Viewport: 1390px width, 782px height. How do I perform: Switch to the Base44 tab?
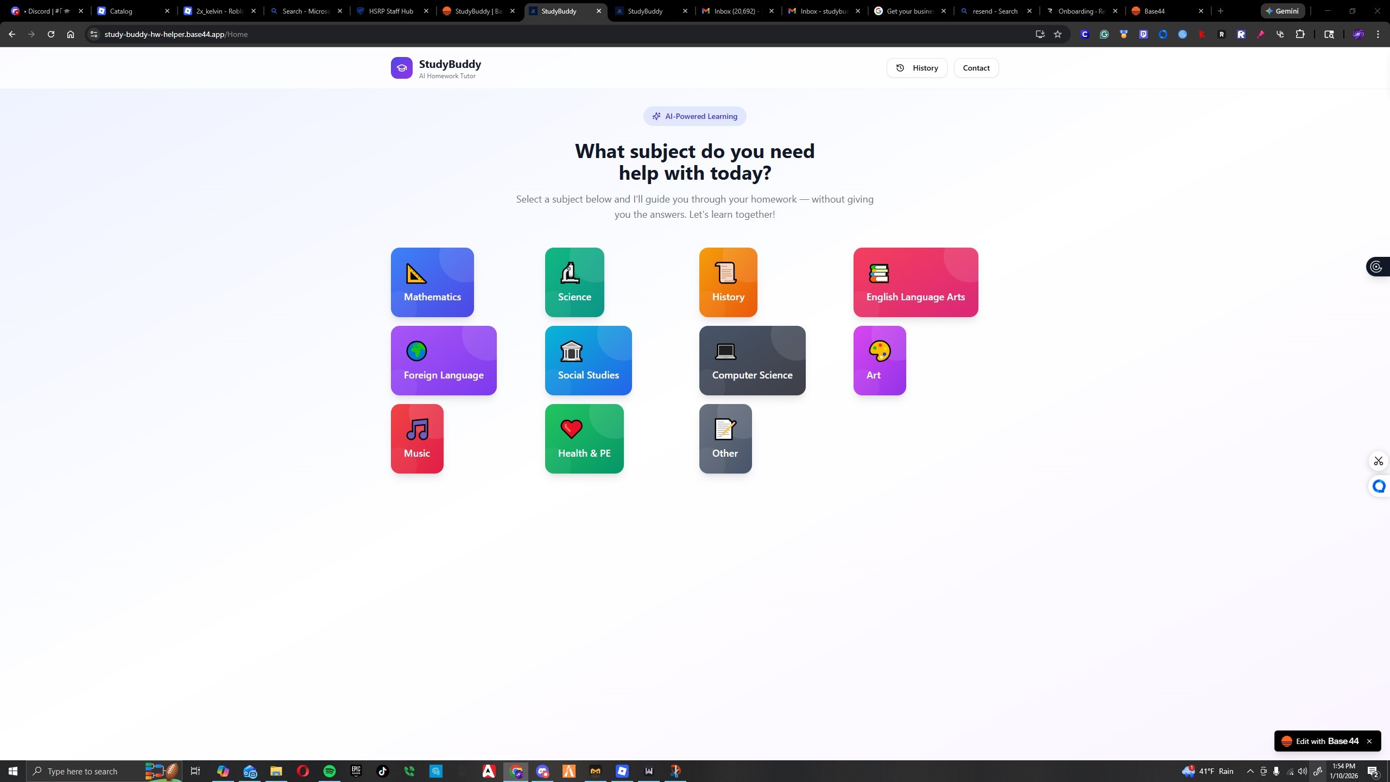tap(1167, 11)
